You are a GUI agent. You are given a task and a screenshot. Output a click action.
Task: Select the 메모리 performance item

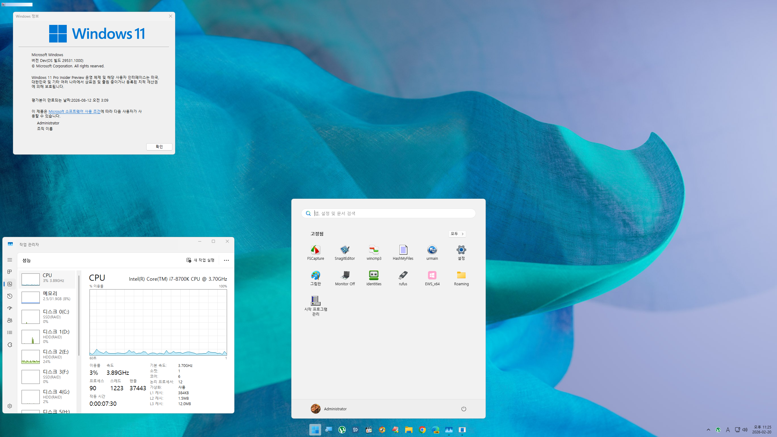[x=47, y=296]
